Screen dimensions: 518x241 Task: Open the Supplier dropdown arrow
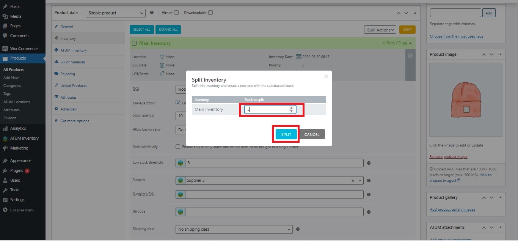(x=360, y=181)
